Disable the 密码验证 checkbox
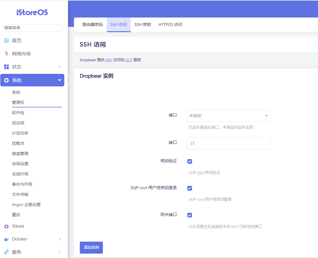This screenshot has width=318, height=258. [190, 161]
